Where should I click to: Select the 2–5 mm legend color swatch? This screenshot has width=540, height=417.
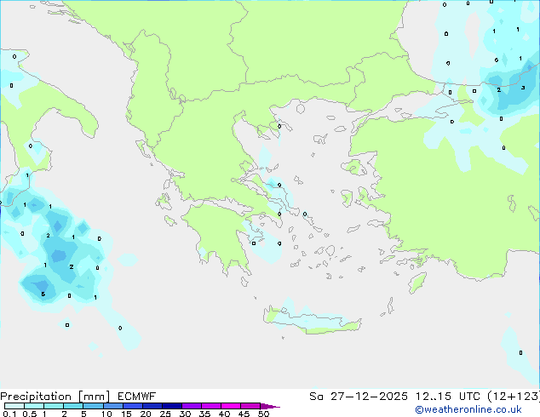tap(73, 406)
